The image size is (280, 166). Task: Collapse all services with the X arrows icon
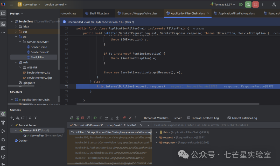(x=36, y=118)
